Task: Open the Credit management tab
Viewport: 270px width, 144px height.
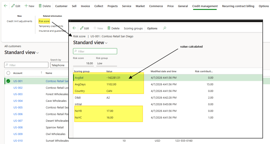Action: coord(205,6)
